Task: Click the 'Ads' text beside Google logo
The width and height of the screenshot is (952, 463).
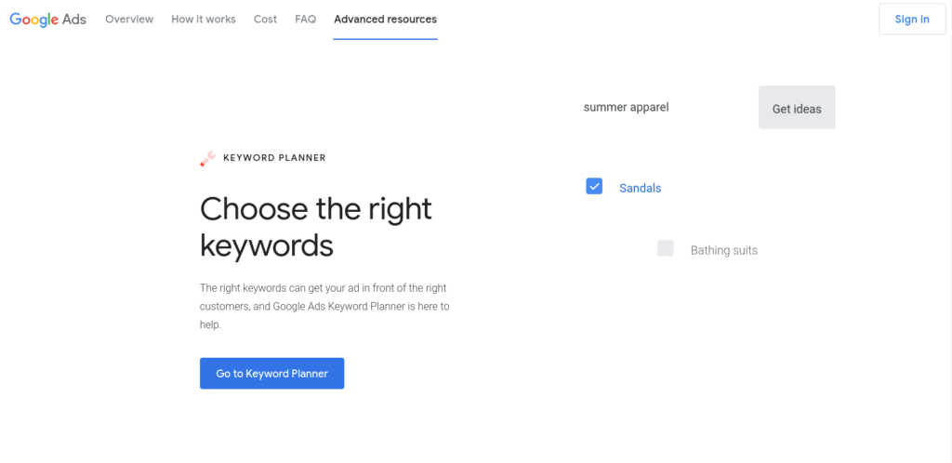Action: (75, 20)
